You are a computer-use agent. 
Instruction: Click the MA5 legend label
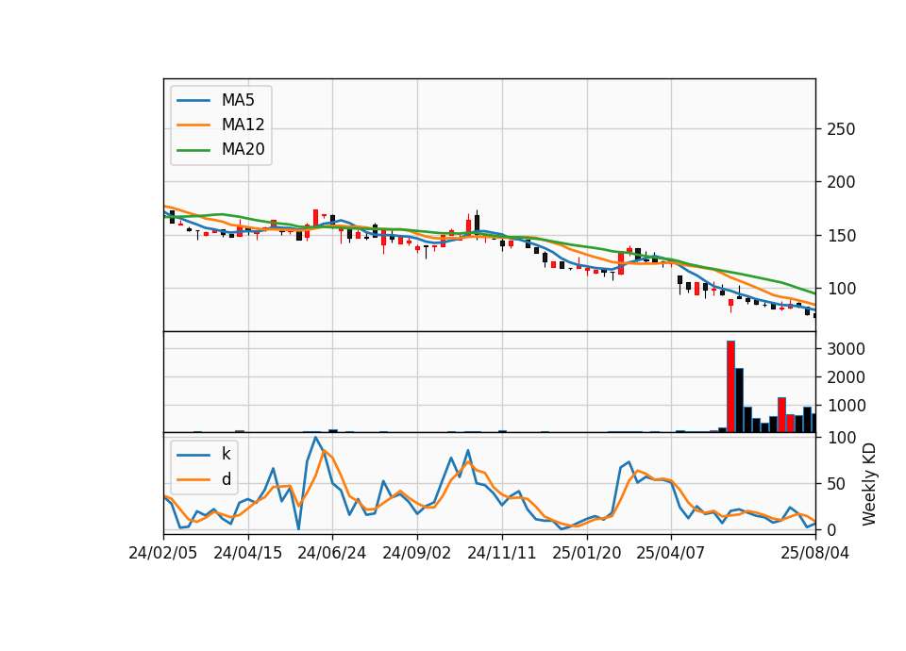(x=238, y=100)
